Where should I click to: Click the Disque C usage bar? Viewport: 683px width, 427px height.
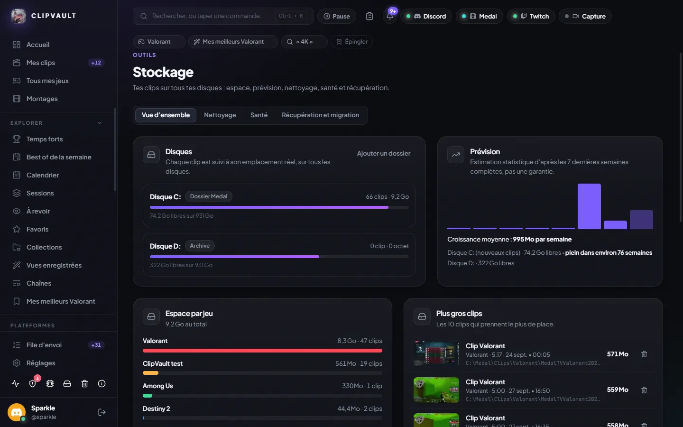pyautogui.click(x=279, y=207)
